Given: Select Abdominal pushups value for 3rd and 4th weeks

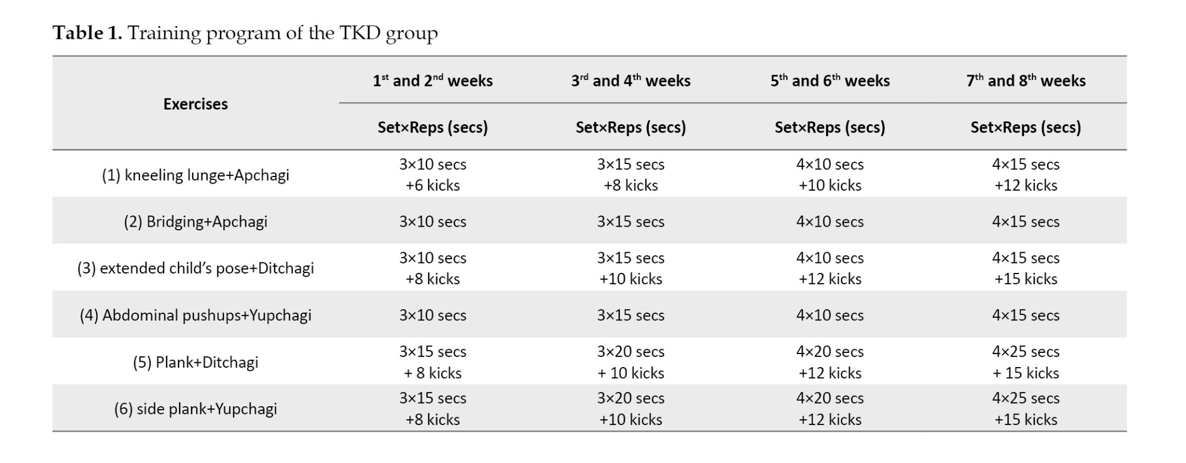Looking at the screenshot, I should [630, 315].
